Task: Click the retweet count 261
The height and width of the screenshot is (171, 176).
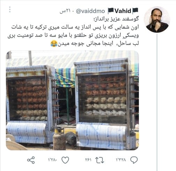Action: point(88,160)
